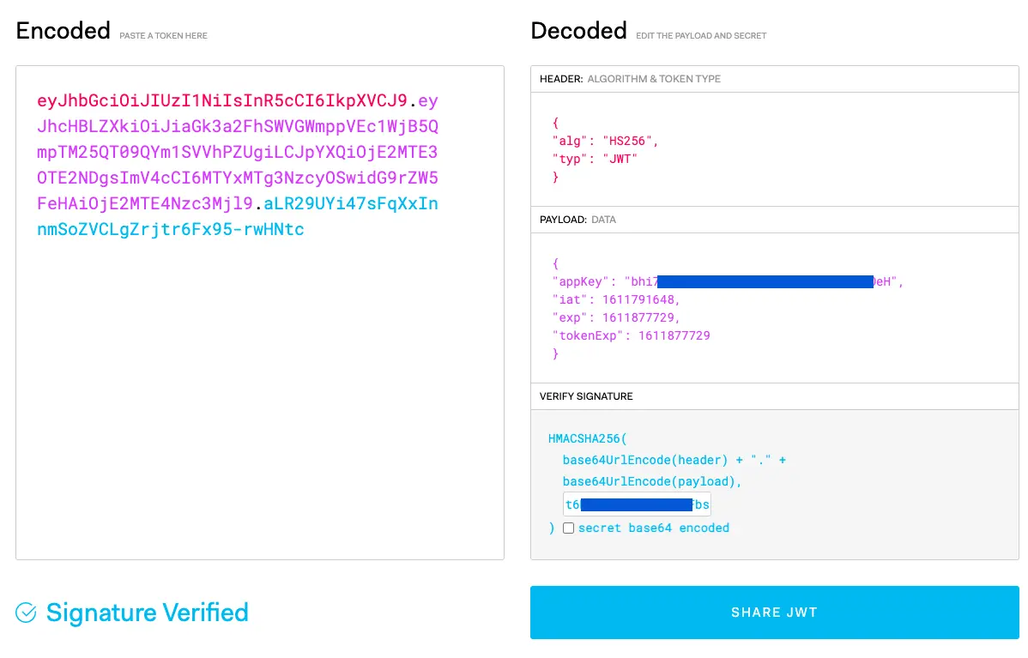Select the tokenExp line in payload
This screenshot has height=658, width=1028.
coord(631,335)
